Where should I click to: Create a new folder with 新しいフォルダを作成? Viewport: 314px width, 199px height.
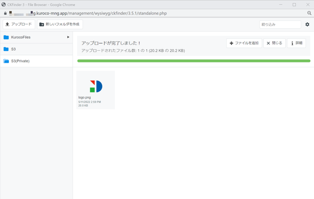coord(60,24)
